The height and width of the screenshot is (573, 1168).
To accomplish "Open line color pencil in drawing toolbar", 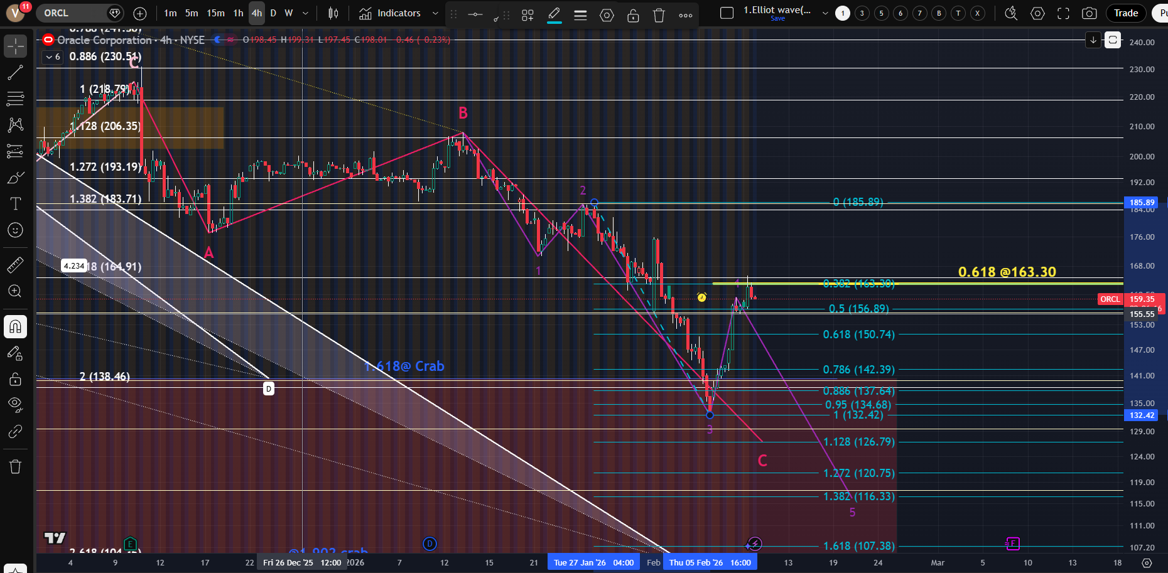I will point(554,14).
